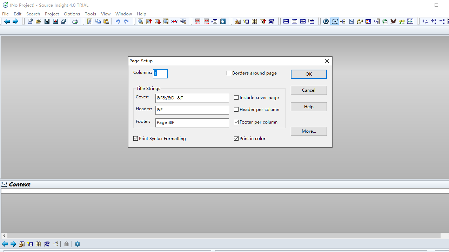Click the Print toolbar icon
The width and height of the screenshot is (449, 252).
[x=75, y=21]
